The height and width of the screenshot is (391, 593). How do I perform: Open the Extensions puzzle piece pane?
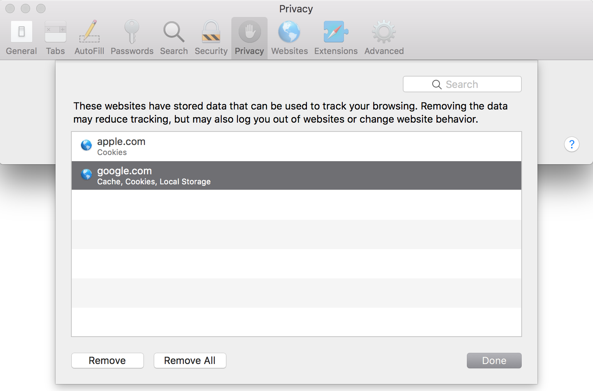tap(336, 38)
